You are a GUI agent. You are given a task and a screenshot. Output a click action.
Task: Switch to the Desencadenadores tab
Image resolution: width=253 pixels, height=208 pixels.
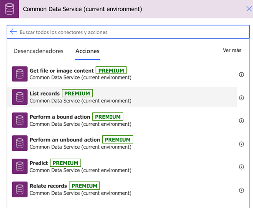coord(38,51)
